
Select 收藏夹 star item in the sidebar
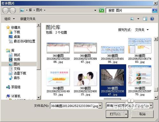pos(13,28)
